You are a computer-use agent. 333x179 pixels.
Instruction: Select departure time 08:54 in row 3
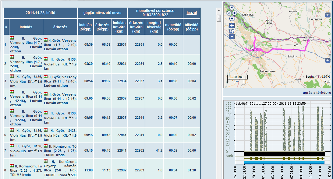click(x=88, y=81)
